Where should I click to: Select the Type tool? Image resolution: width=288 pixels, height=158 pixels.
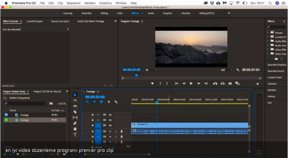click(x=75, y=135)
